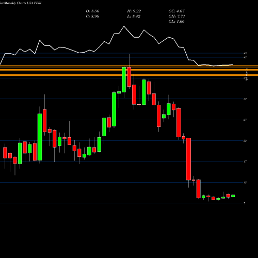The image size is (258, 258).
Task: Select the last green candlestick on the chart
Action: click(x=233, y=196)
